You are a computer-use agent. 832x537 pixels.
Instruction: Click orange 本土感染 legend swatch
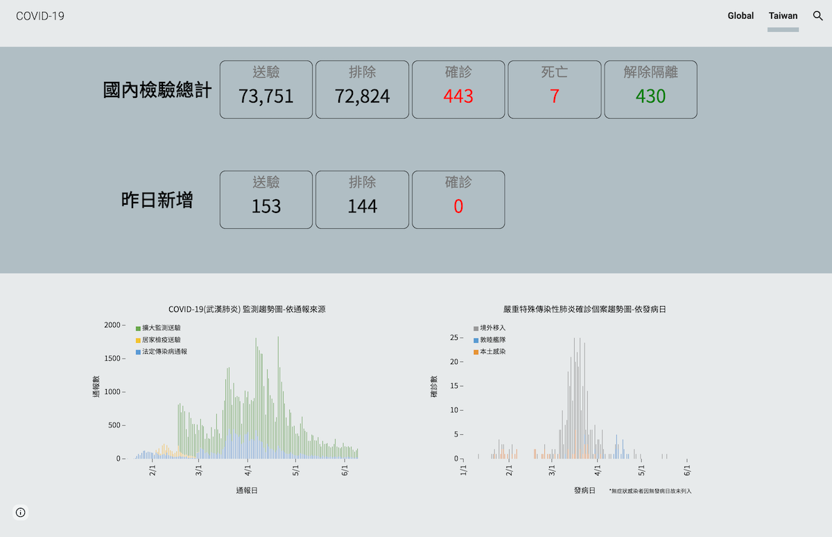point(476,352)
